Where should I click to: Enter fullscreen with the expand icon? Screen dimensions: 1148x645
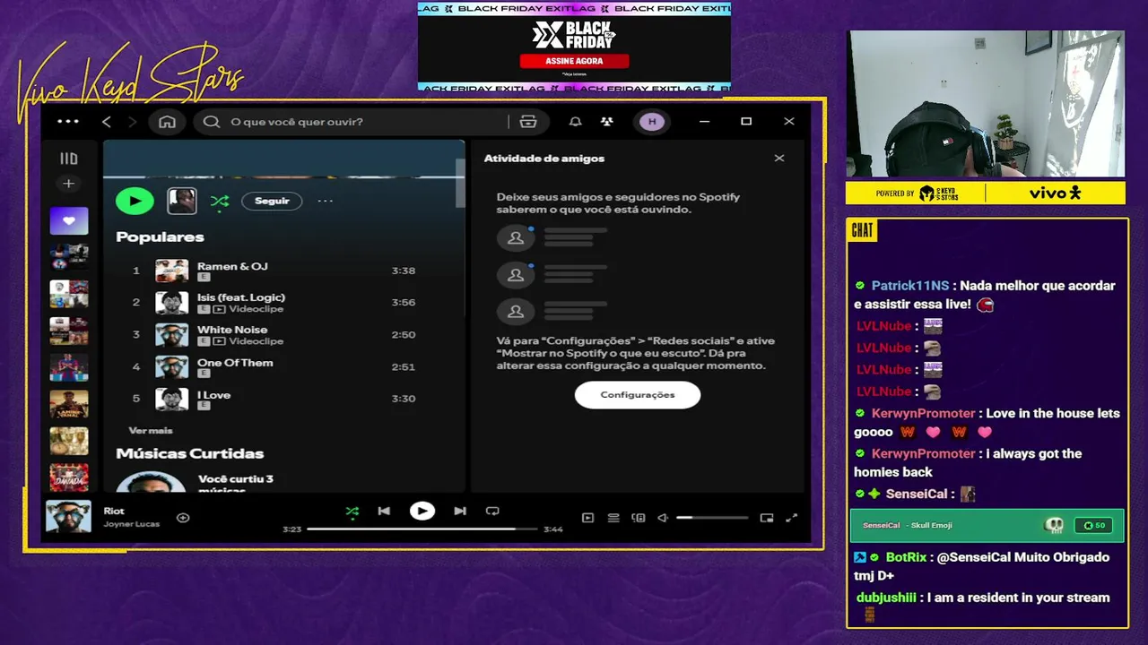point(792,518)
